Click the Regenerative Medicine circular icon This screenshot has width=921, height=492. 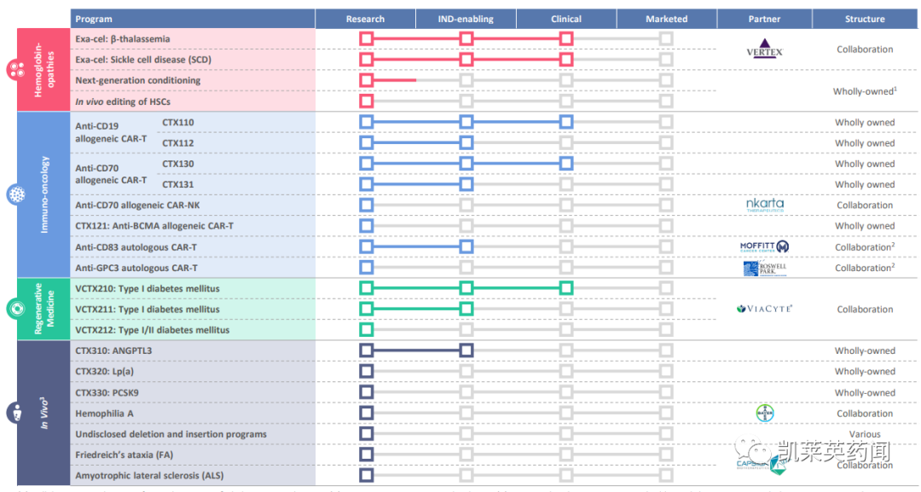[16, 309]
